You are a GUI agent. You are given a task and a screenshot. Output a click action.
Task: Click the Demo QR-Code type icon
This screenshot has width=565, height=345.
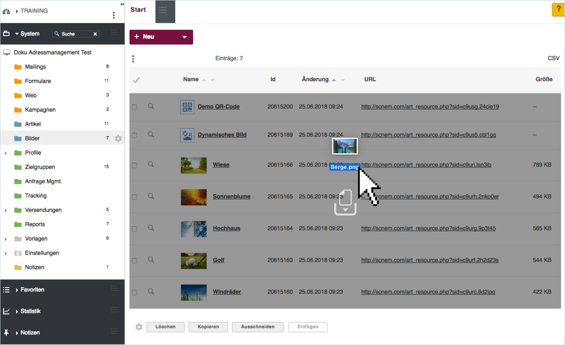tap(187, 107)
